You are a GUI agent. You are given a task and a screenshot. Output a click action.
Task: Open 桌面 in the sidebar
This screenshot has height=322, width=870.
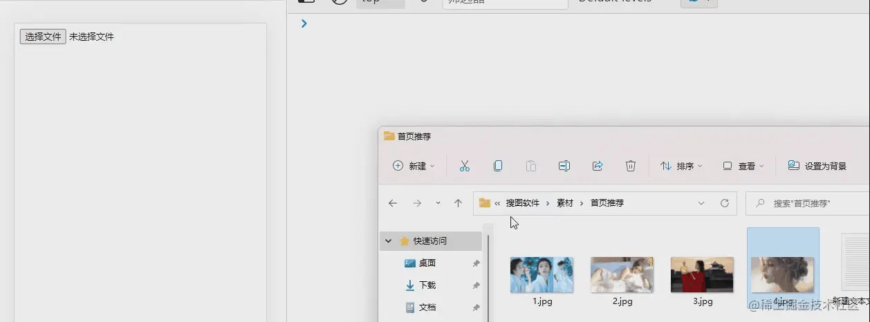pyautogui.click(x=427, y=263)
